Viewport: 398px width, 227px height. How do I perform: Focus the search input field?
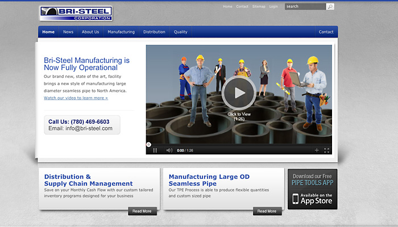point(305,7)
